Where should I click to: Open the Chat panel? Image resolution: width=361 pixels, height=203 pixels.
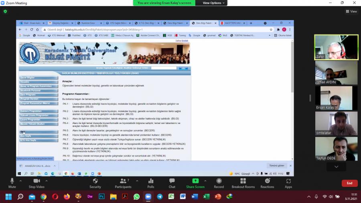click(172, 183)
